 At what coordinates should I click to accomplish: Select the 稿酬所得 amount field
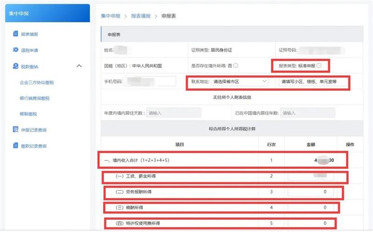pyautogui.click(x=311, y=207)
